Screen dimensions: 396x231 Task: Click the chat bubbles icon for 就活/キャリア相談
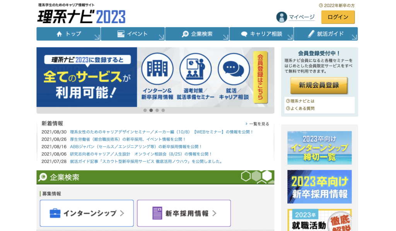tap(234, 69)
